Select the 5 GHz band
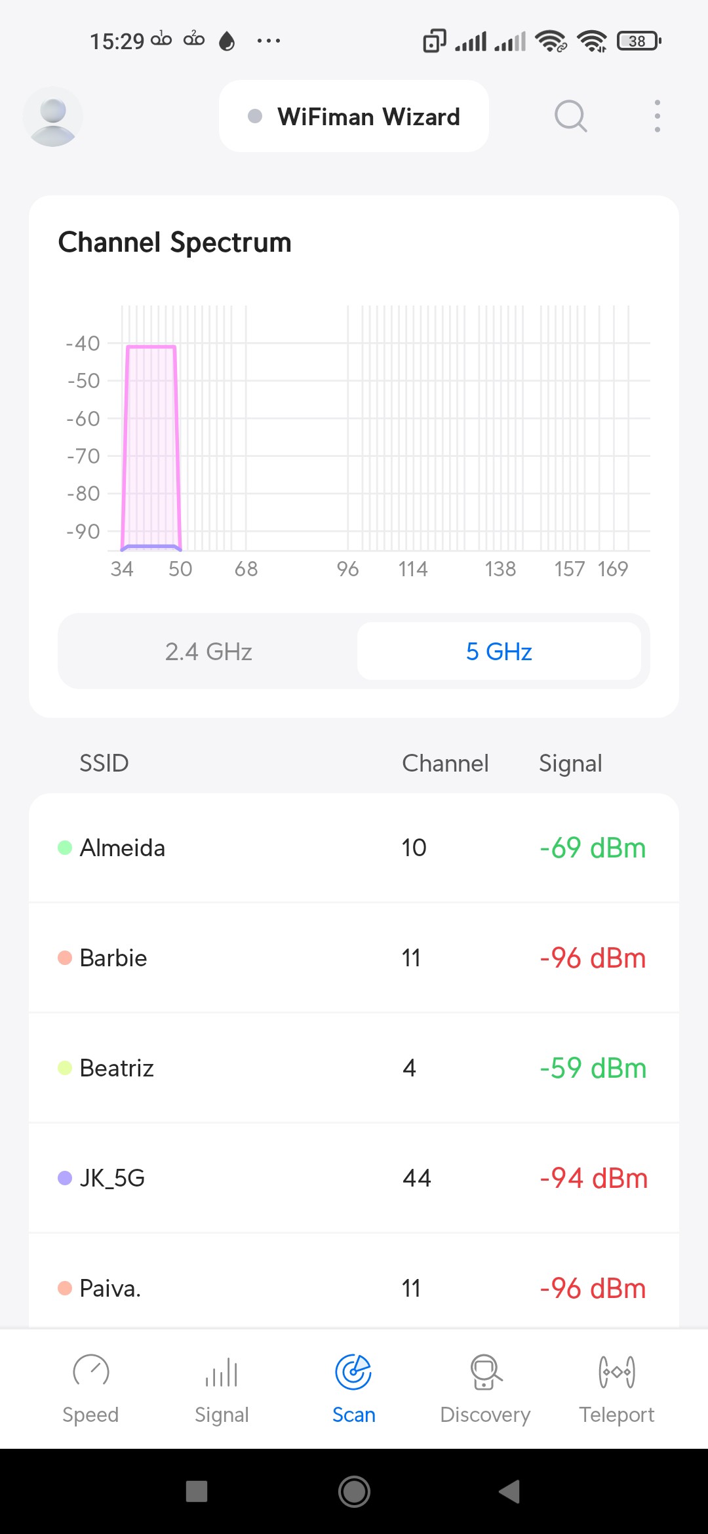The width and height of the screenshot is (708, 1534). point(499,652)
